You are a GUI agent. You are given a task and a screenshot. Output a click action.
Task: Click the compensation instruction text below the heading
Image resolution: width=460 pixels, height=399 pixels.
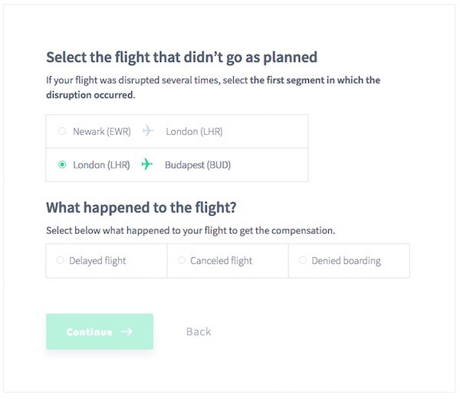[x=191, y=231]
